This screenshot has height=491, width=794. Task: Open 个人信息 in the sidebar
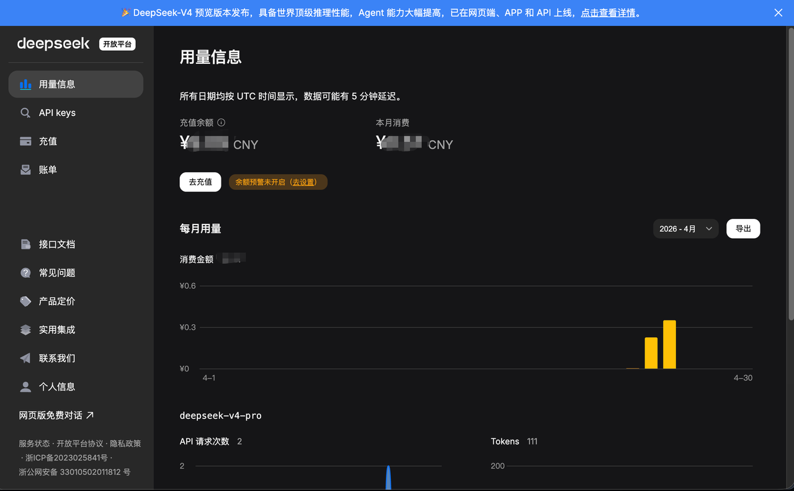76,387
